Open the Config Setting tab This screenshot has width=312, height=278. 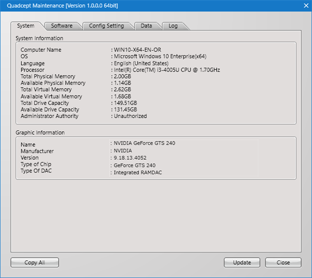106,26
